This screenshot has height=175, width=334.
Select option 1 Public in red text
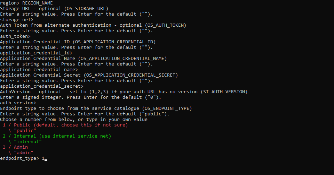[x=65, y=125]
